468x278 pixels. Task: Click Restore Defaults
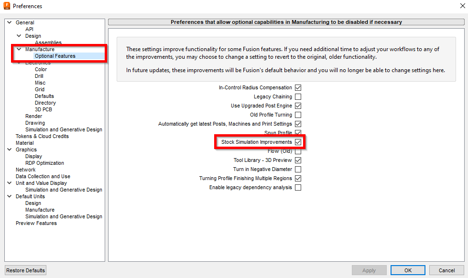click(25, 270)
